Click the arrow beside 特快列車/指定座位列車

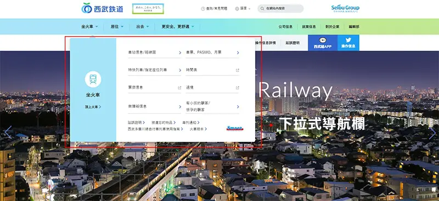[x=180, y=70]
